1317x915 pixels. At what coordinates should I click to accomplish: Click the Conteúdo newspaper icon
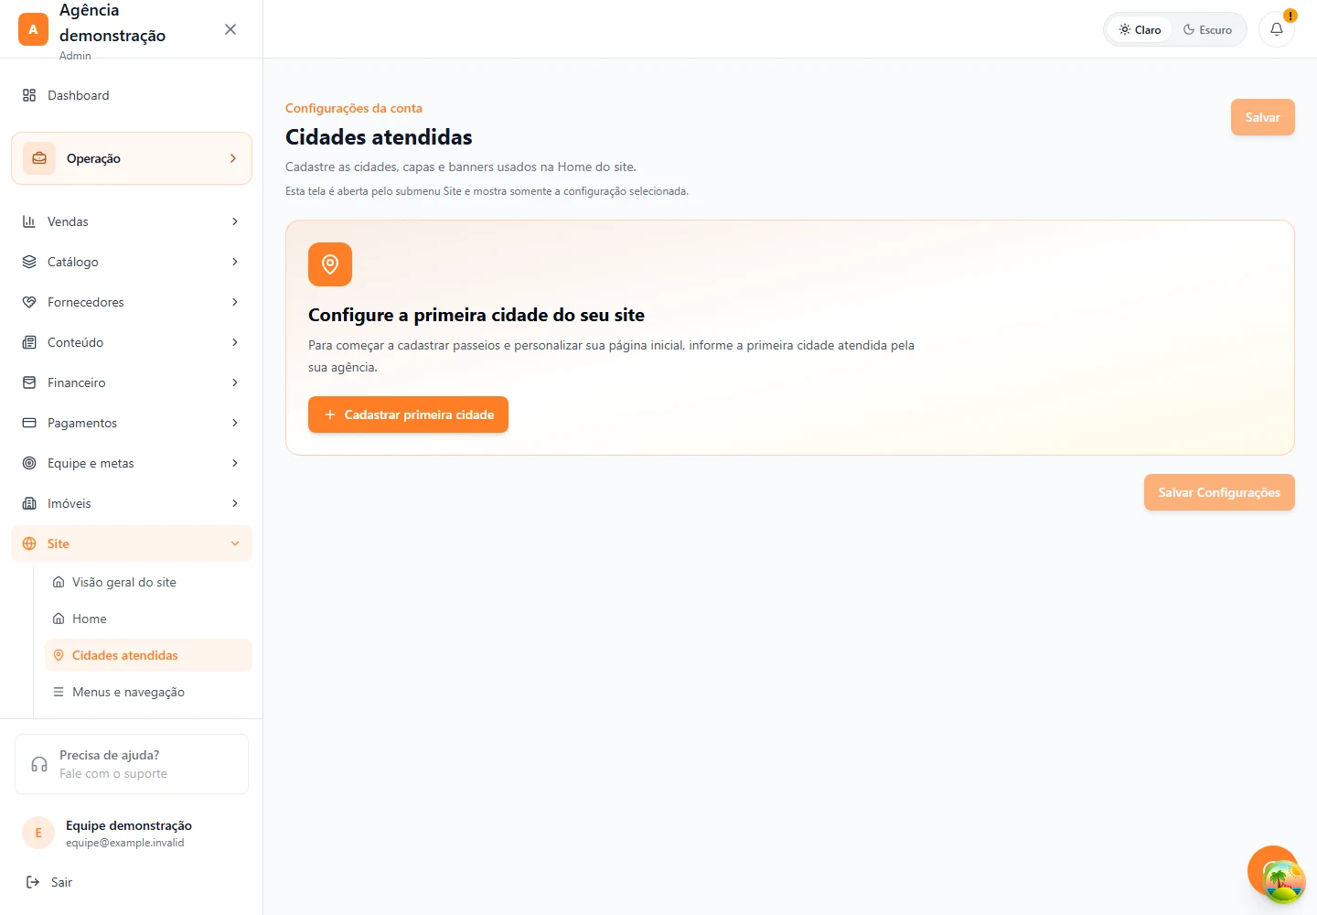29,342
